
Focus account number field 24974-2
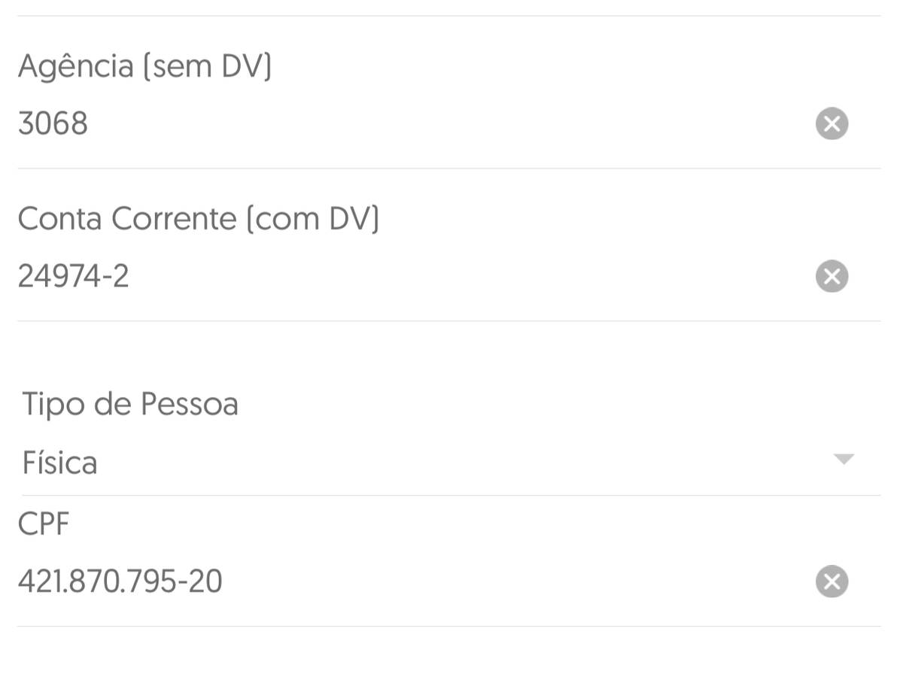point(414,276)
